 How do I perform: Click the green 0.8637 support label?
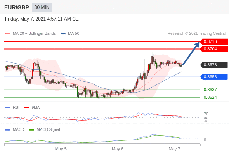coord(210,90)
